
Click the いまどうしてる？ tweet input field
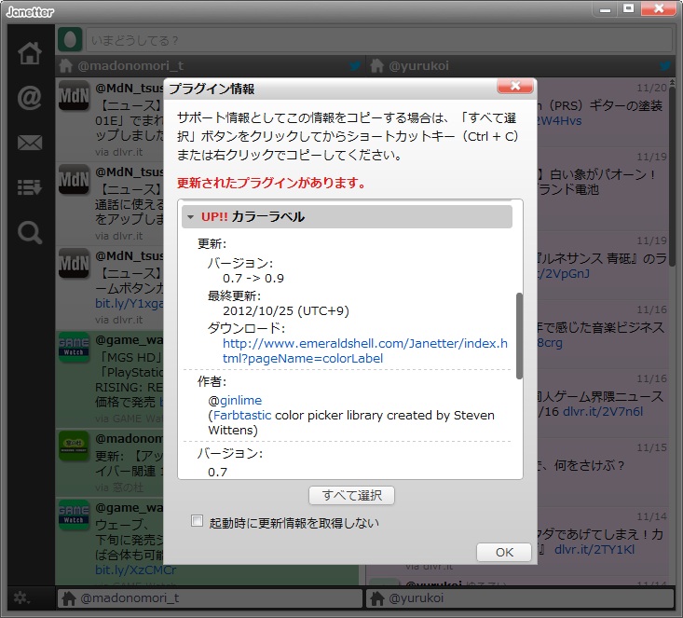[x=378, y=40]
